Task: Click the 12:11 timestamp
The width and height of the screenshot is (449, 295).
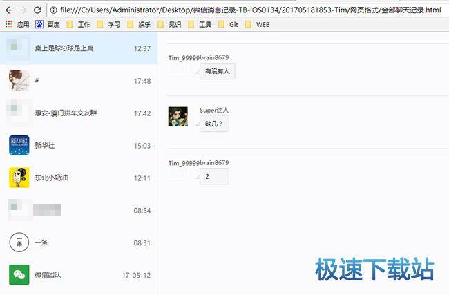Action: 142,178
